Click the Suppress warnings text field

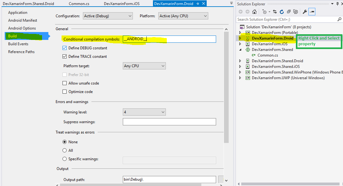click(169, 122)
